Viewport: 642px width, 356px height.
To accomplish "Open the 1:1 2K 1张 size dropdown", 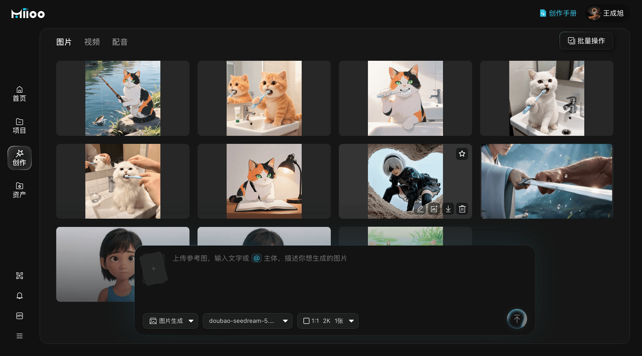I will (328, 321).
